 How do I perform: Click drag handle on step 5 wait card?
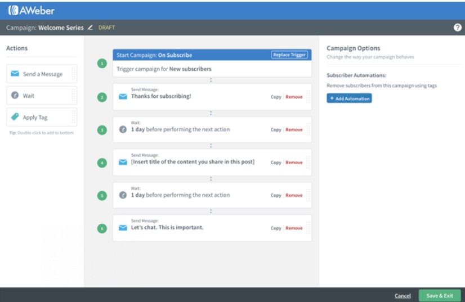coord(307,195)
